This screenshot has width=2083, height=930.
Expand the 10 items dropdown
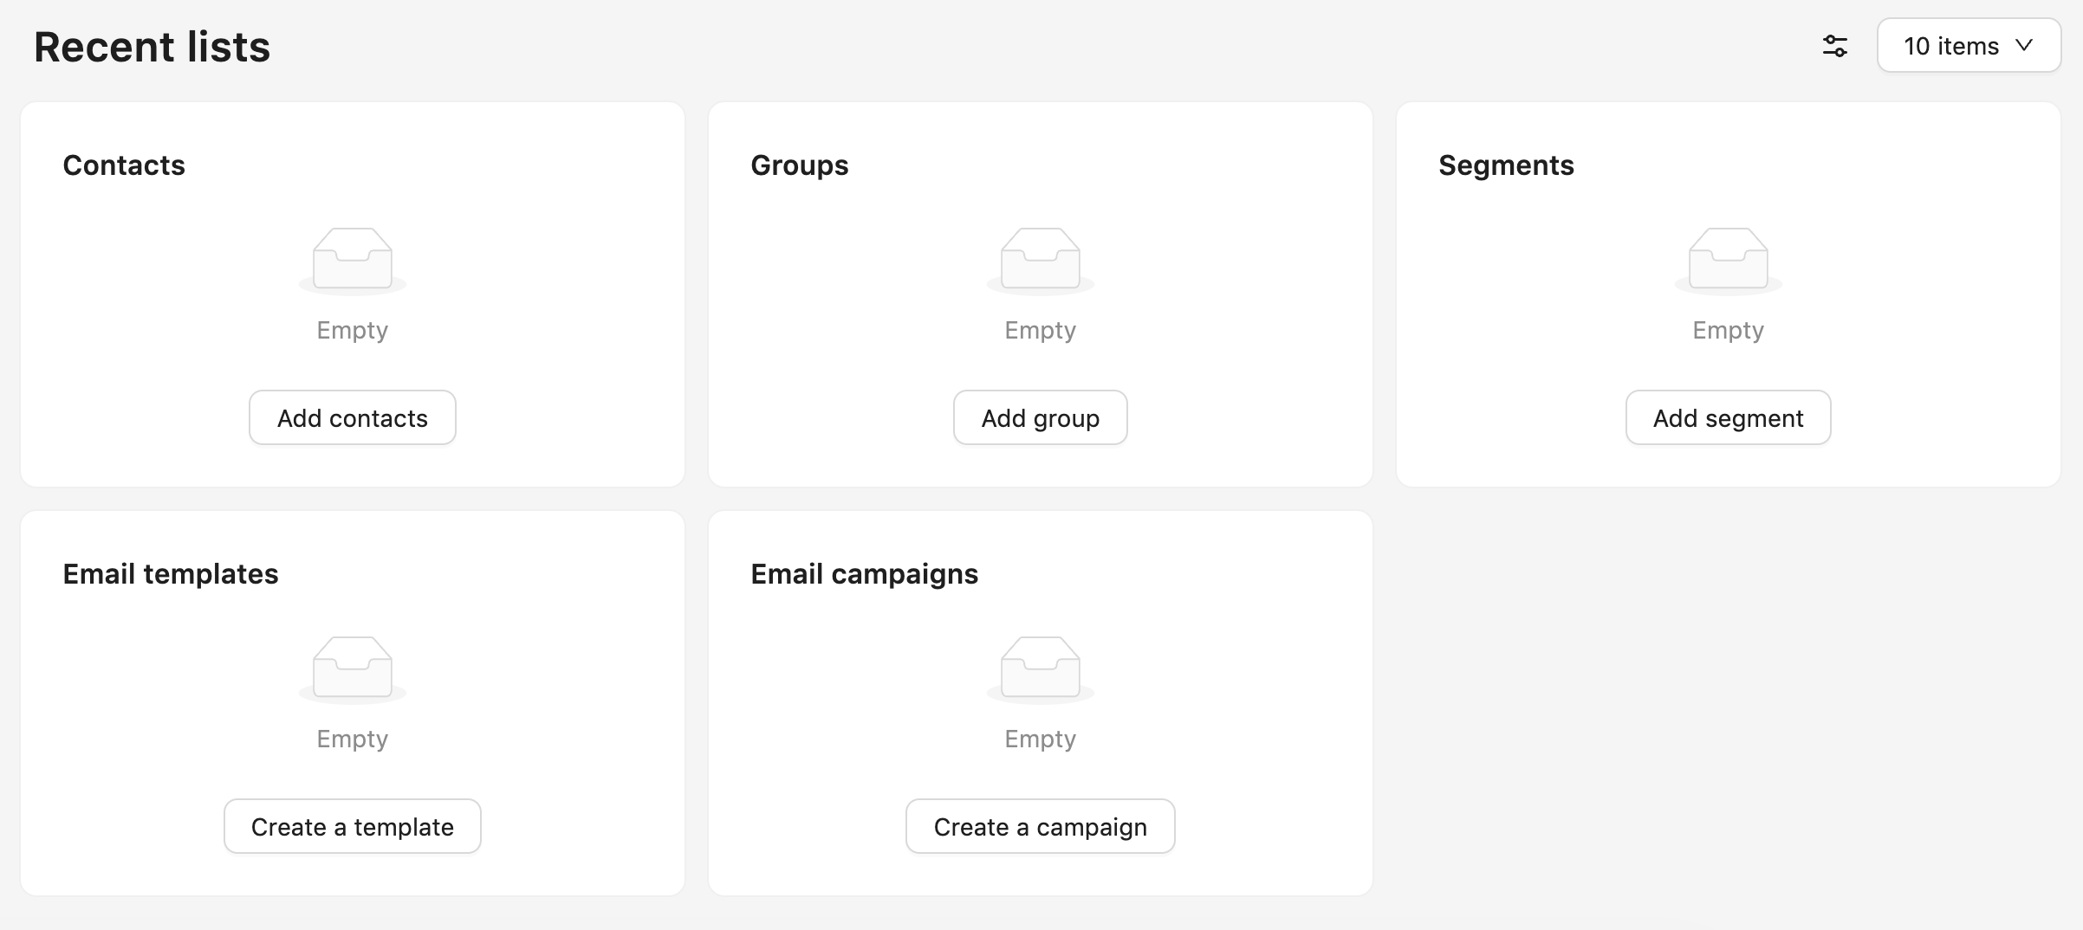(x=1968, y=46)
